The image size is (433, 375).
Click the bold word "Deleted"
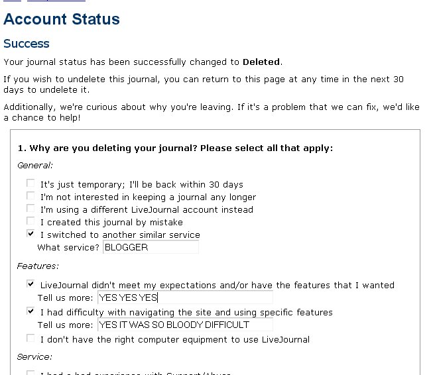[261, 62]
